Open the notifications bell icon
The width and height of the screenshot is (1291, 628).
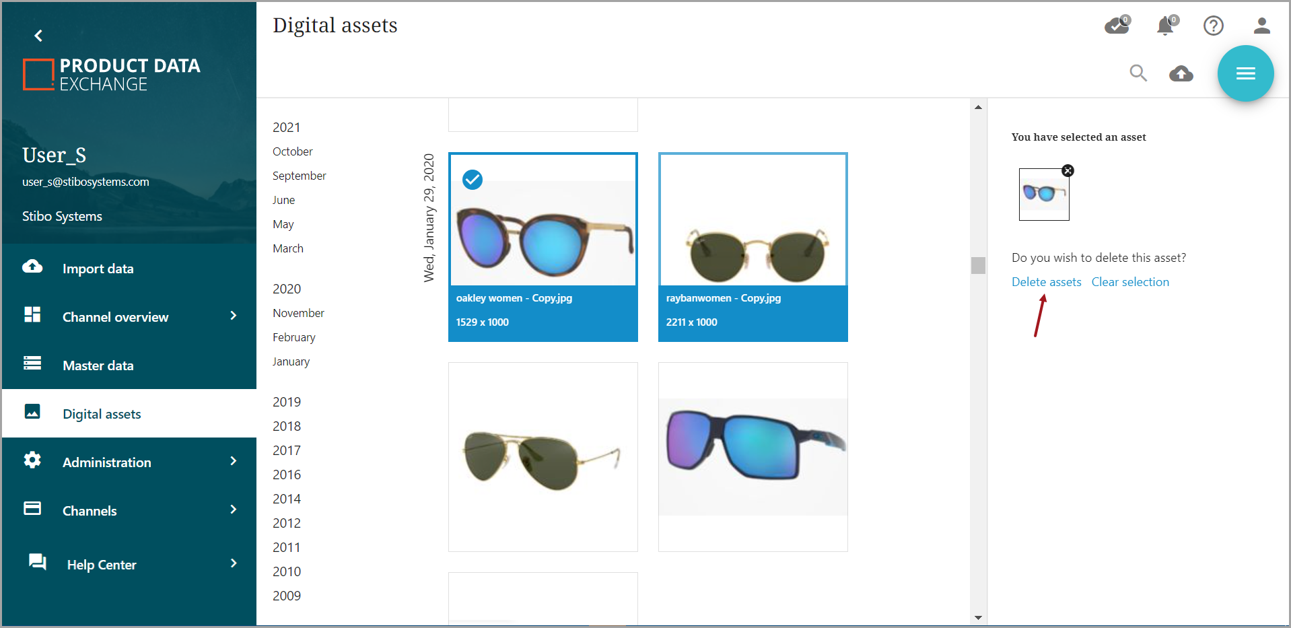(1166, 26)
